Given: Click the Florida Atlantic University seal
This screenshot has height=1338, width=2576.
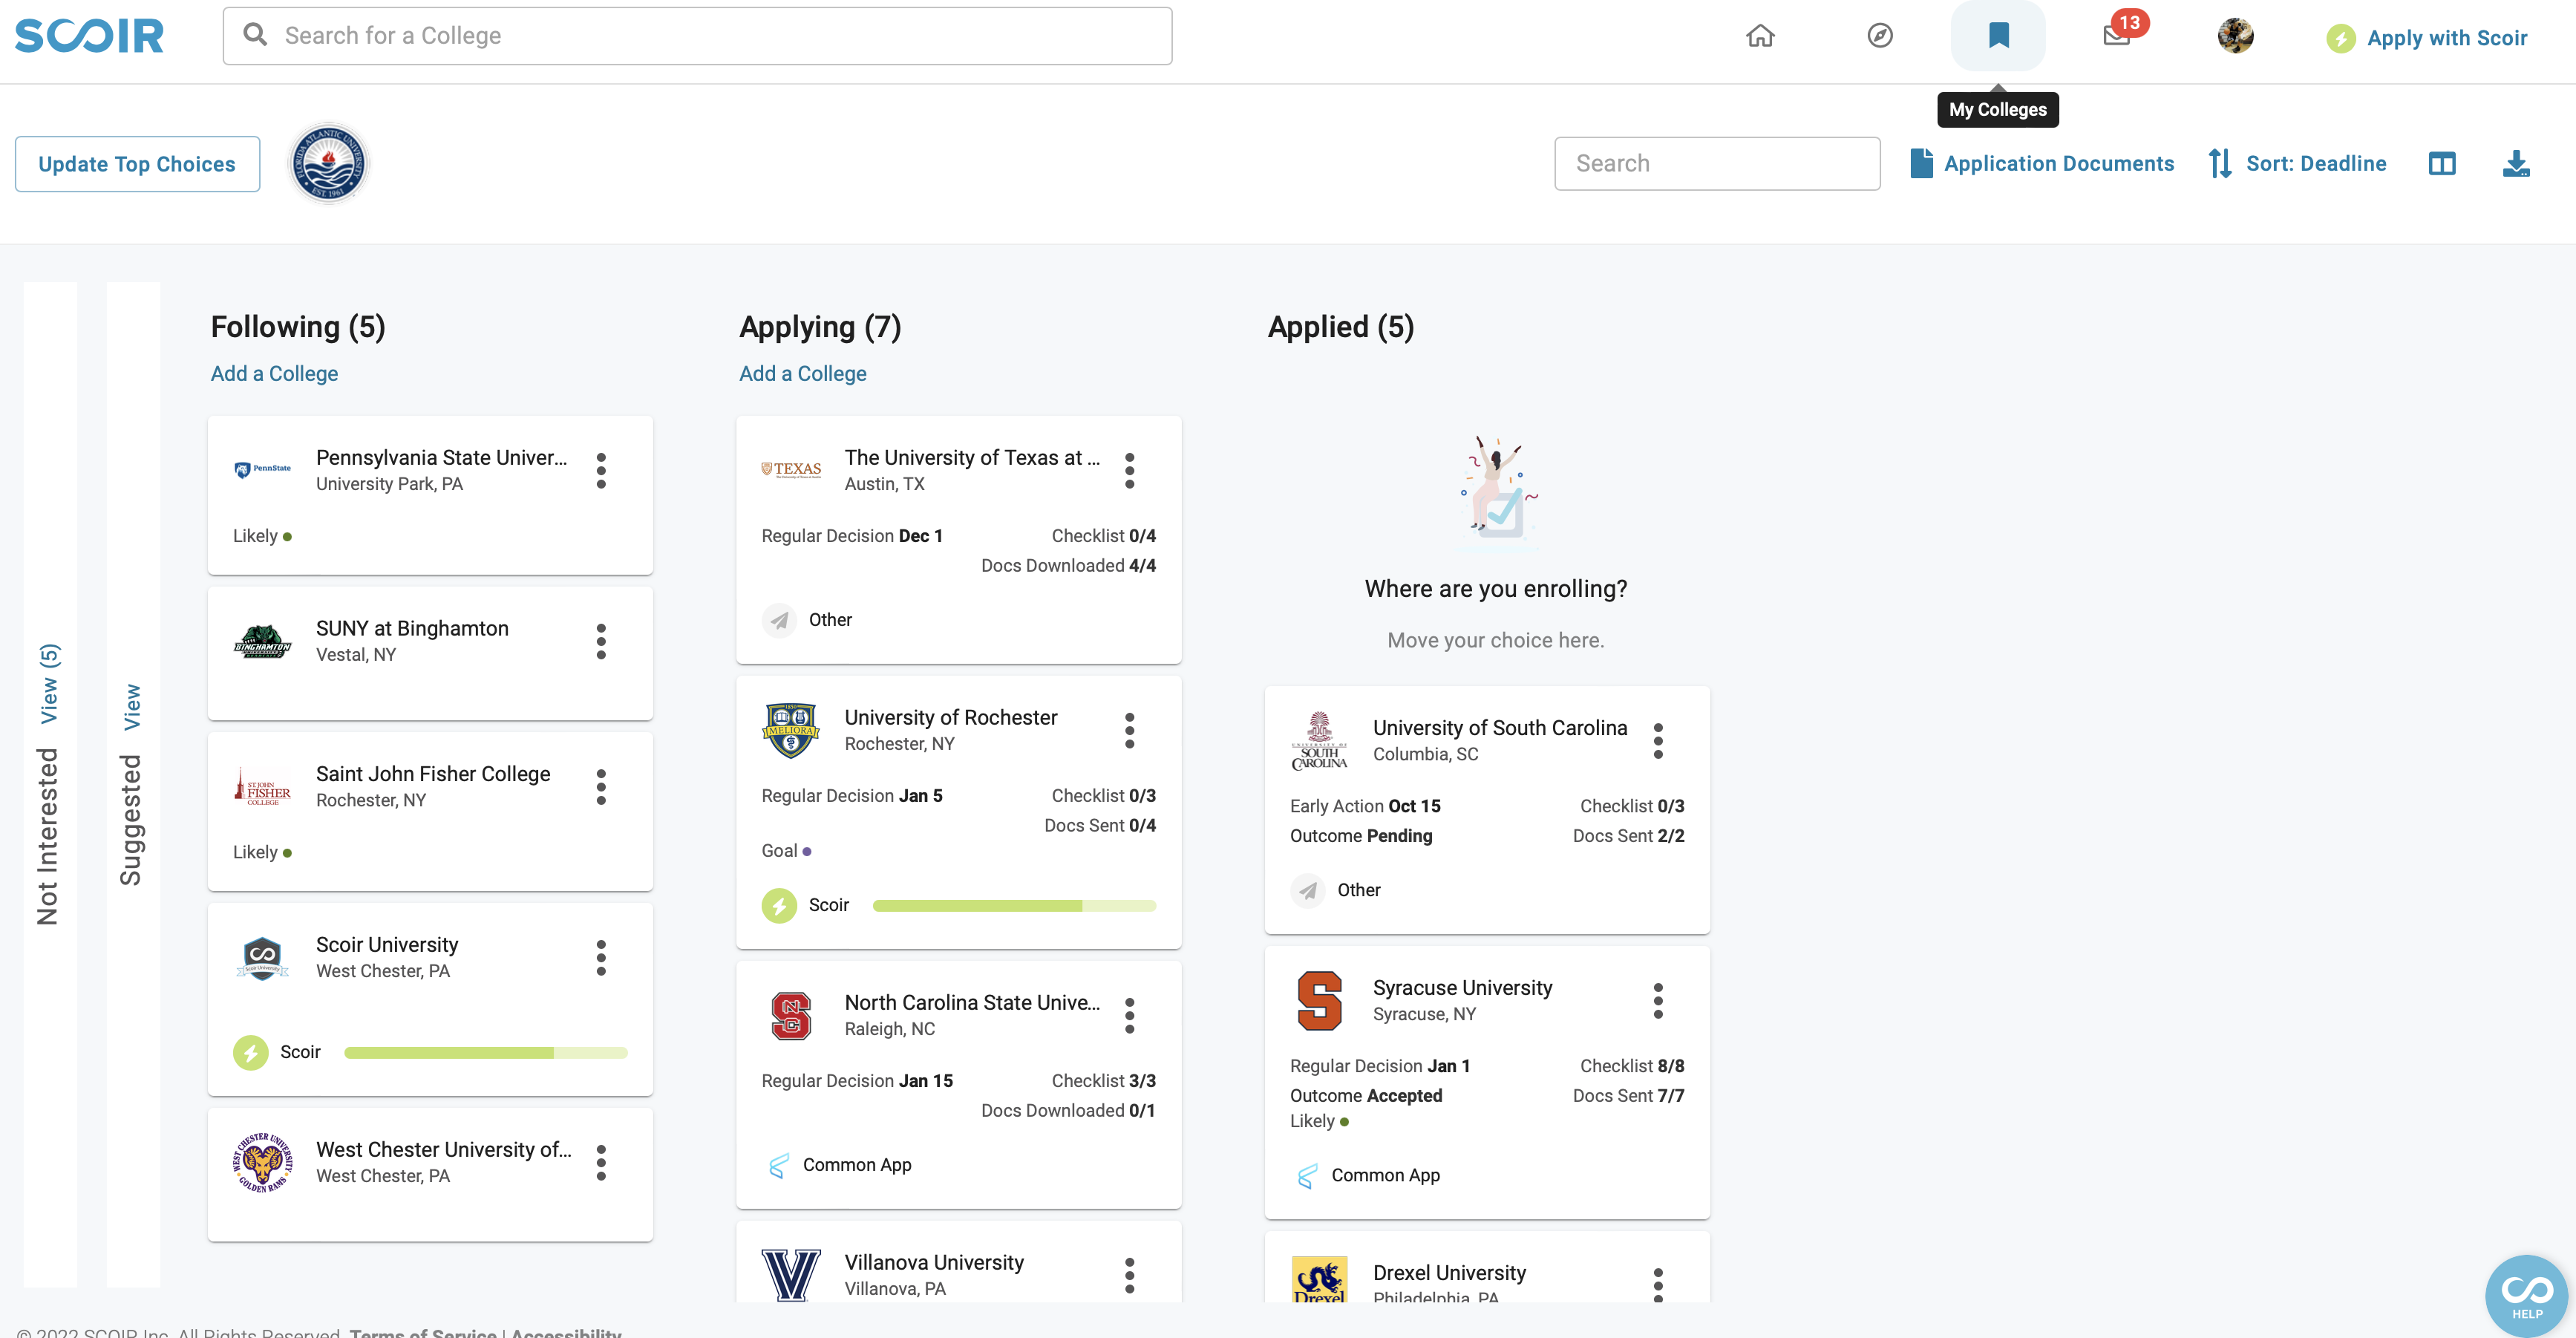Looking at the screenshot, I should pos(329,163).
